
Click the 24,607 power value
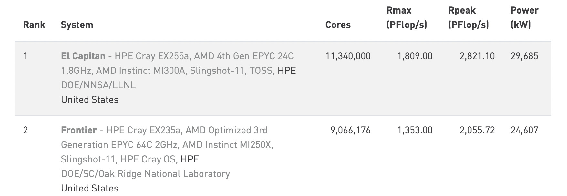[x=524, y=130]
